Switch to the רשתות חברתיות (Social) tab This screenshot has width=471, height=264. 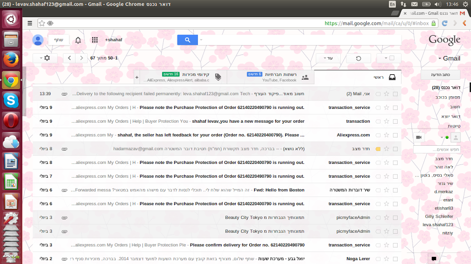tap(271, 78)
